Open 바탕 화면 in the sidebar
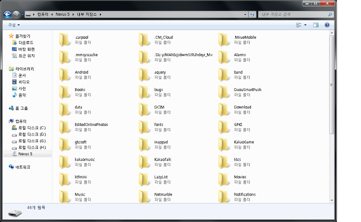 (27, 49)
